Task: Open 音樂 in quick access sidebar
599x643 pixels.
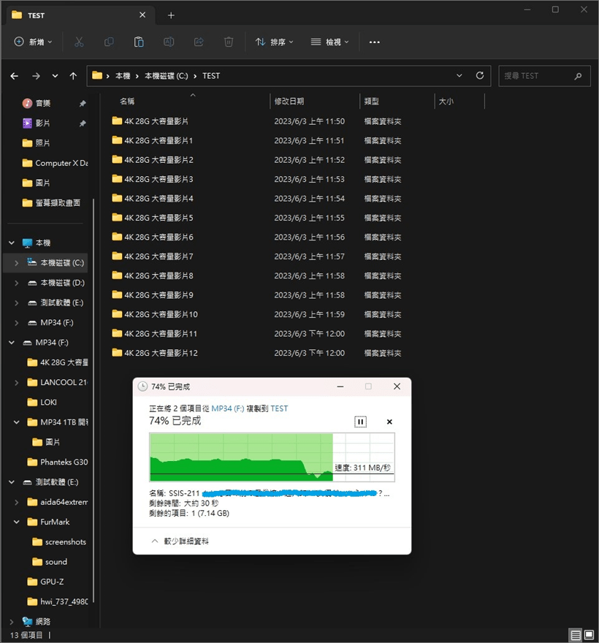Action: (42, 103)
